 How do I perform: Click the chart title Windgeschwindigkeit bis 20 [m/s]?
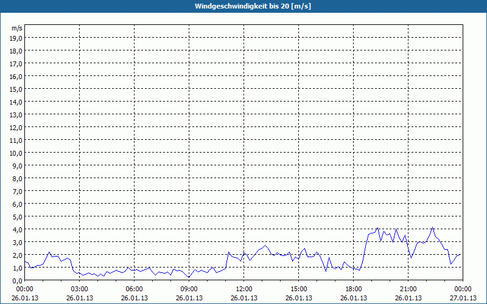253,6
